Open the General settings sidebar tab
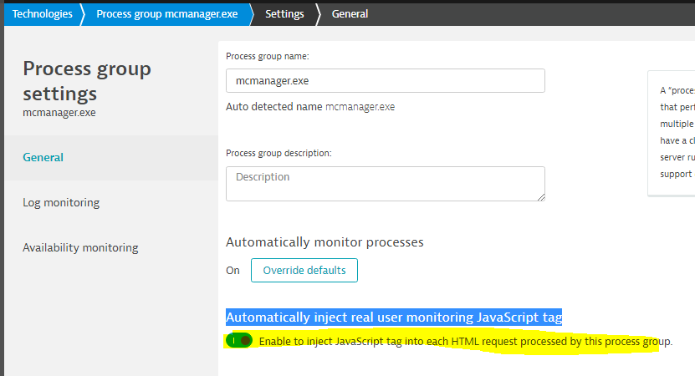The image size is (695, 376). [43, 157]
